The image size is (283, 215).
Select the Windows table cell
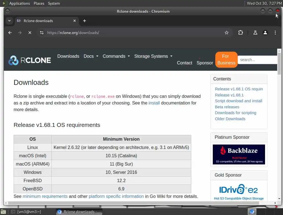33,172
